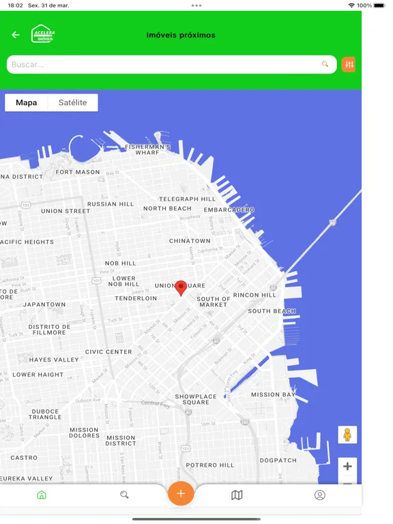Click the Civic Center label
393x524 pixels.
point(108,352)
